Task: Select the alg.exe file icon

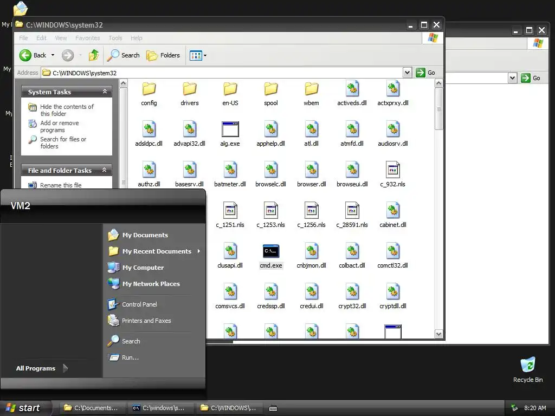Action: 230,129
